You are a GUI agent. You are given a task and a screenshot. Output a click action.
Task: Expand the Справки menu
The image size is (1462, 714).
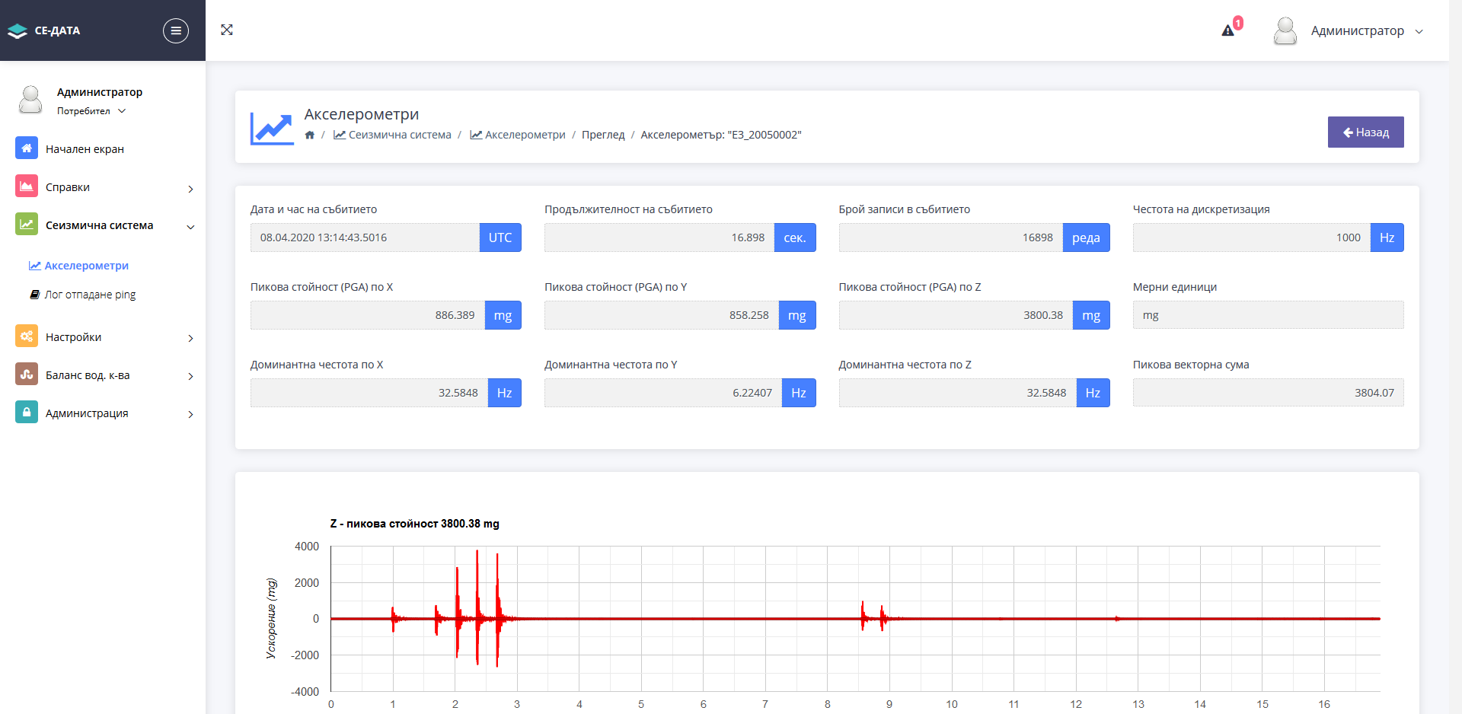[104, 187]
